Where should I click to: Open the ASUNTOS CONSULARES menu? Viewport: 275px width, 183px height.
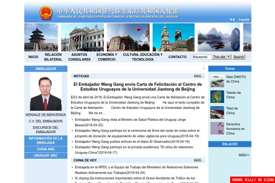pos(79,57)
